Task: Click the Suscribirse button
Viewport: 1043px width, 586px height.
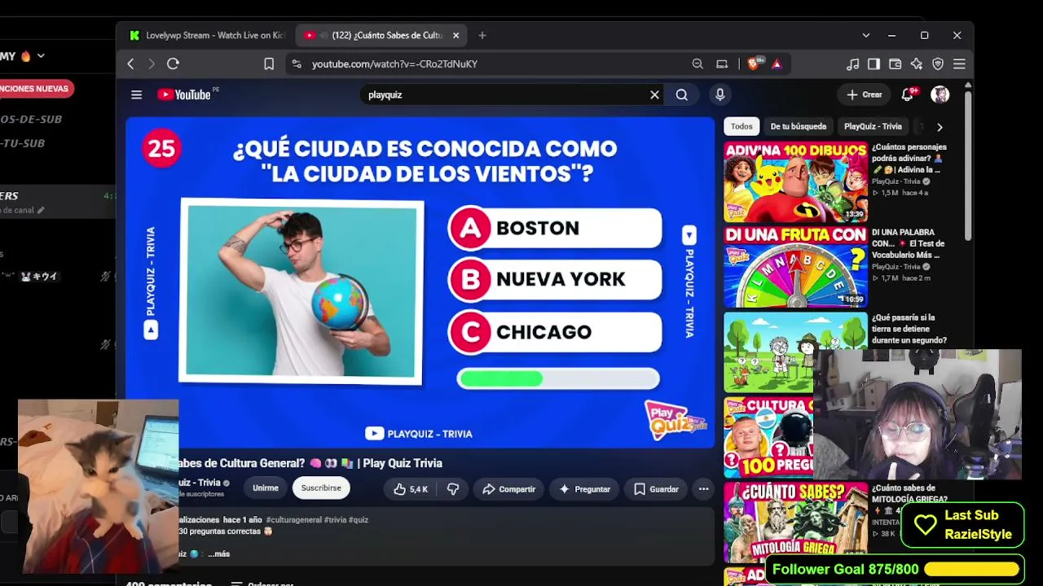Action: coord(321,488)
